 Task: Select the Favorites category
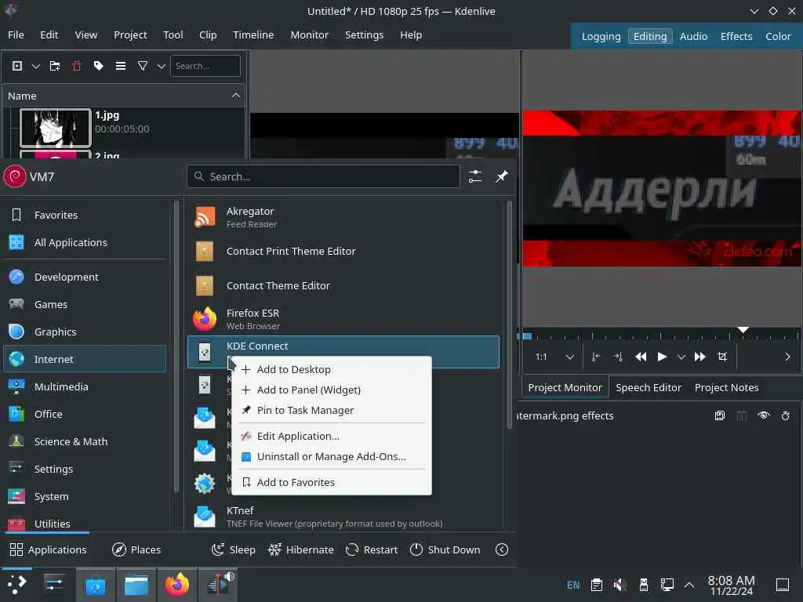[85, 215]
